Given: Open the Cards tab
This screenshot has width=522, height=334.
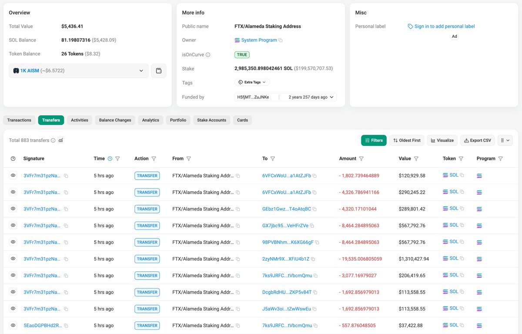Looking at the screenshot, I should pos(243,120).
